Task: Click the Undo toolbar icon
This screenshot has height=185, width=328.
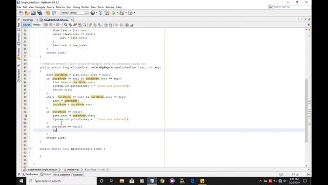Action: (x=48, y=13)
